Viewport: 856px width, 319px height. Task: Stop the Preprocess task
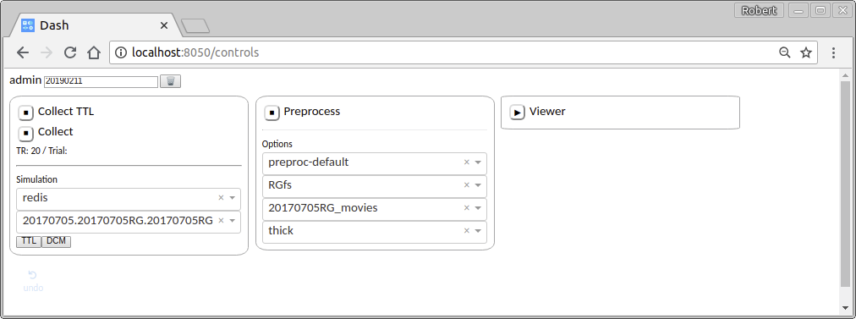point(272,113)
